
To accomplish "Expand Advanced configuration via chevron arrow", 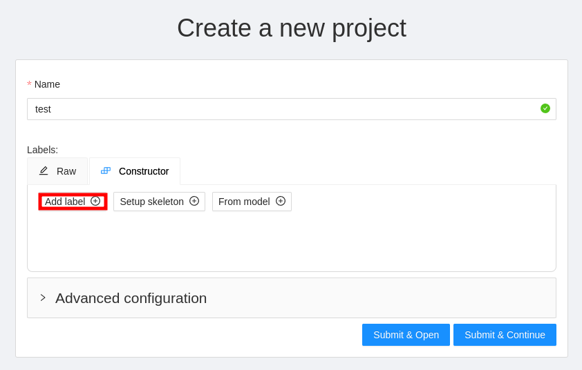I will [43, 298].
